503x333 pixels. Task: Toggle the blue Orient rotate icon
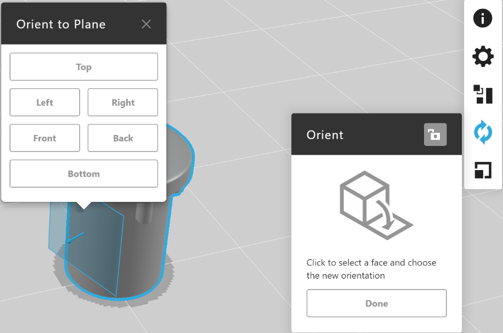pyautogui.click(x=483, y=132)
